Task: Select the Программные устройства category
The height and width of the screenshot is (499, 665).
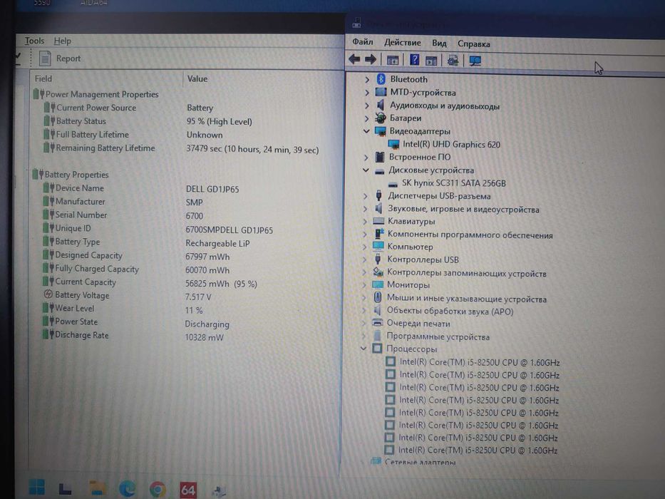Action: (x=438, y=336)
